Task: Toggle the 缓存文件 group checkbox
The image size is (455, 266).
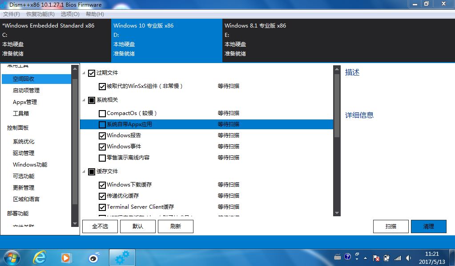Action: click(x=92, y=172)
